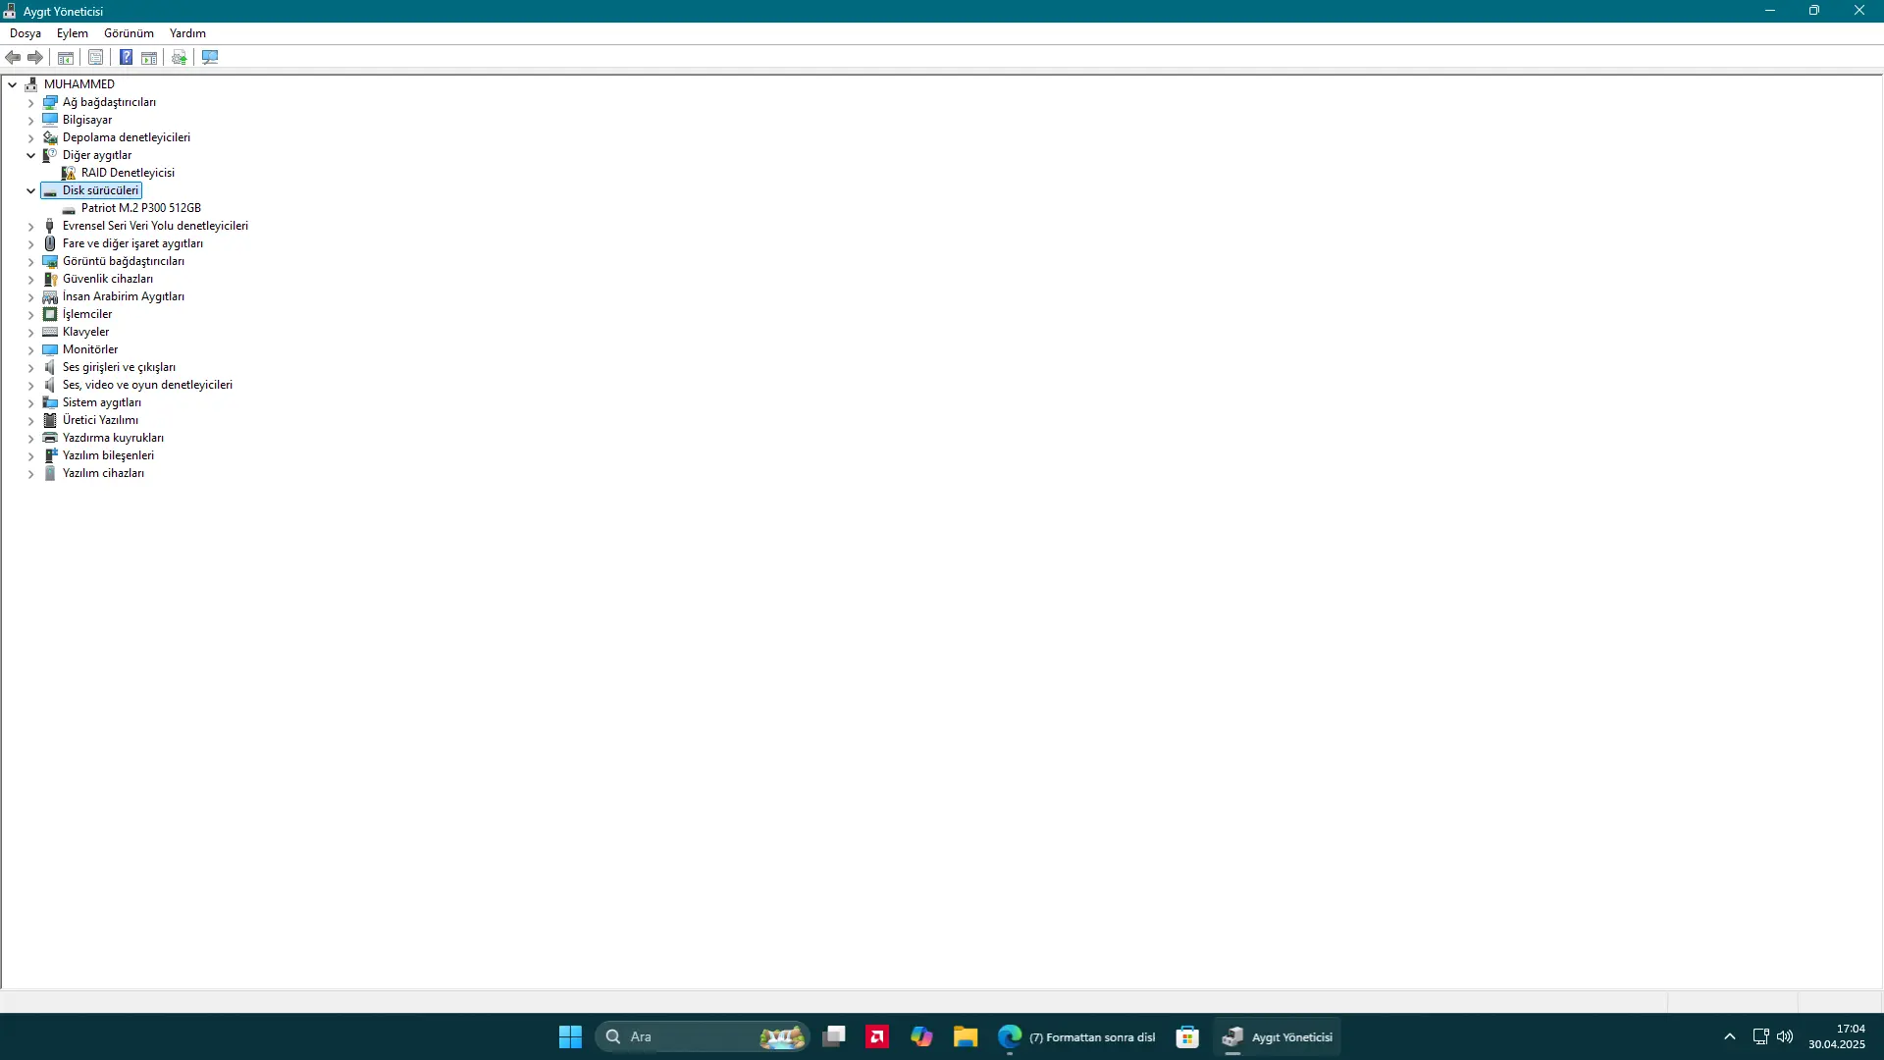Expand the İşlemciler node
The width and height of the screenshot is (1884, 1060).
30,314
